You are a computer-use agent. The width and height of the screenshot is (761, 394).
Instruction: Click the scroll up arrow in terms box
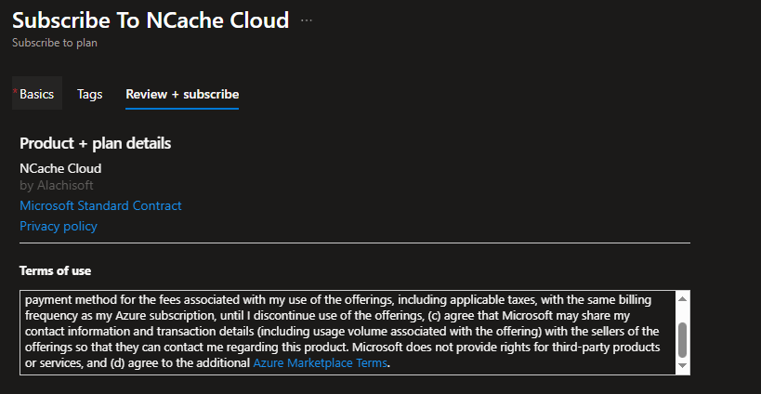(682, 299)
